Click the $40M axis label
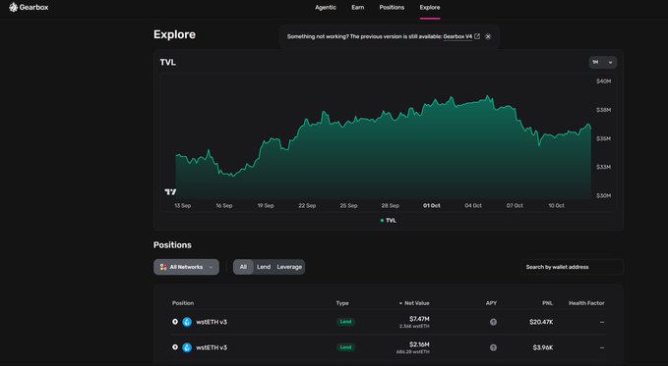The height and width of the screenshot is (366, 668). point(604,81)
